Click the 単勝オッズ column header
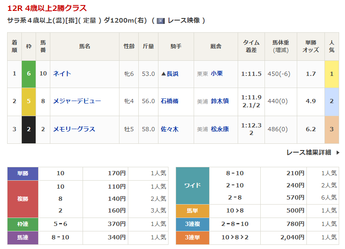The width and height of the screenshot is (345, 249). point(311,46)
